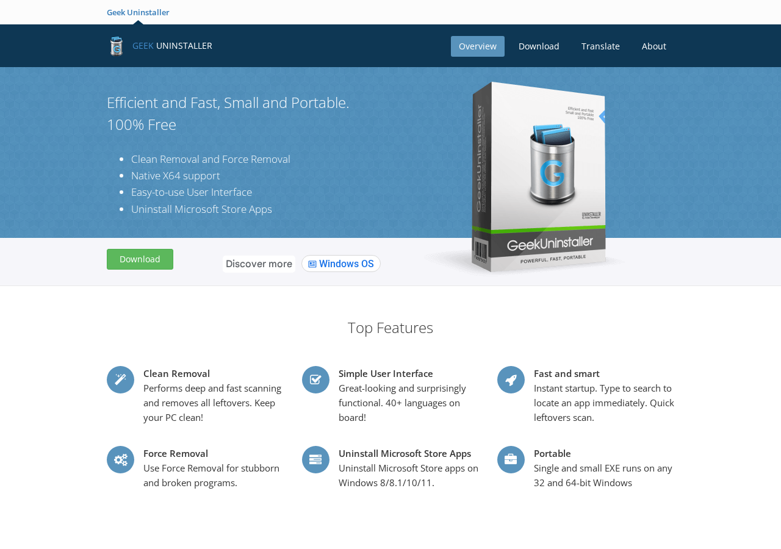Click the Discover more label
Image resolution: width=781 pixels, height=549 pixels.
click(x=259, y=264)
